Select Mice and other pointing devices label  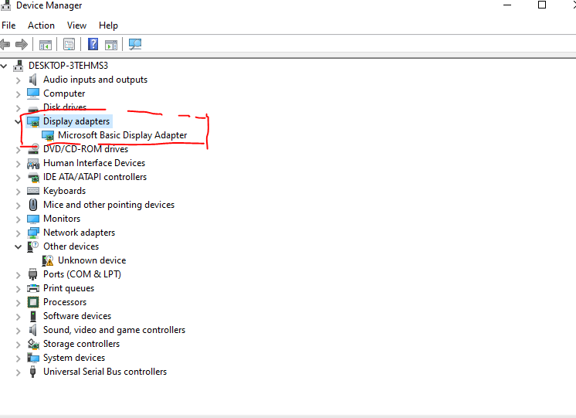click(109, 205)
